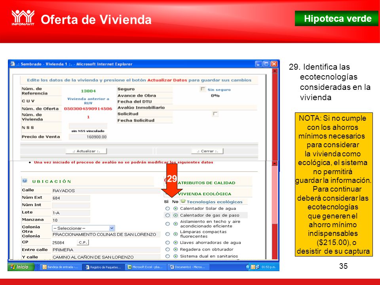Select Si for Llaves ahorradoras de agua
380x285 pixels.
pyautogui.click(x=167, y=243)
